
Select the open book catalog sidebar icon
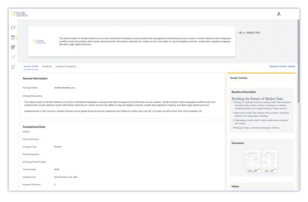tap(13, 37)
